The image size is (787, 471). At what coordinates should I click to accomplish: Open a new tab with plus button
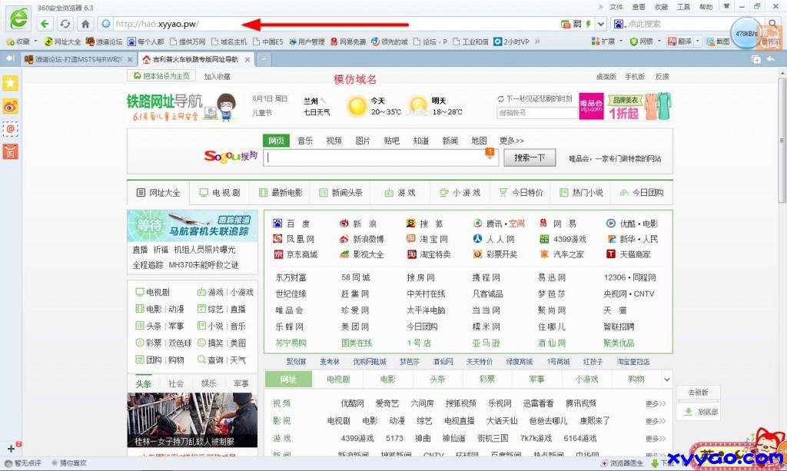click(264, 59)
